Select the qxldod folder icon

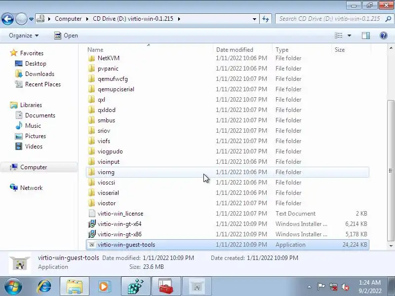pyautogui.click(x=92, y=110)
